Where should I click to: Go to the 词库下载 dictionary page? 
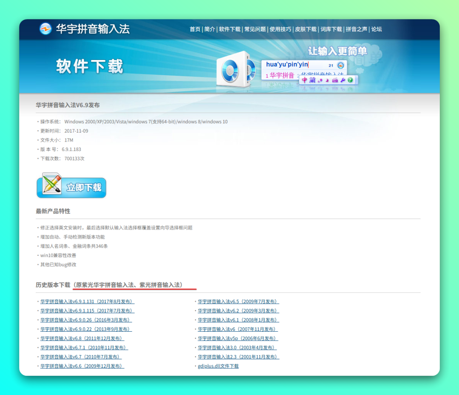(x=331, y=29)
